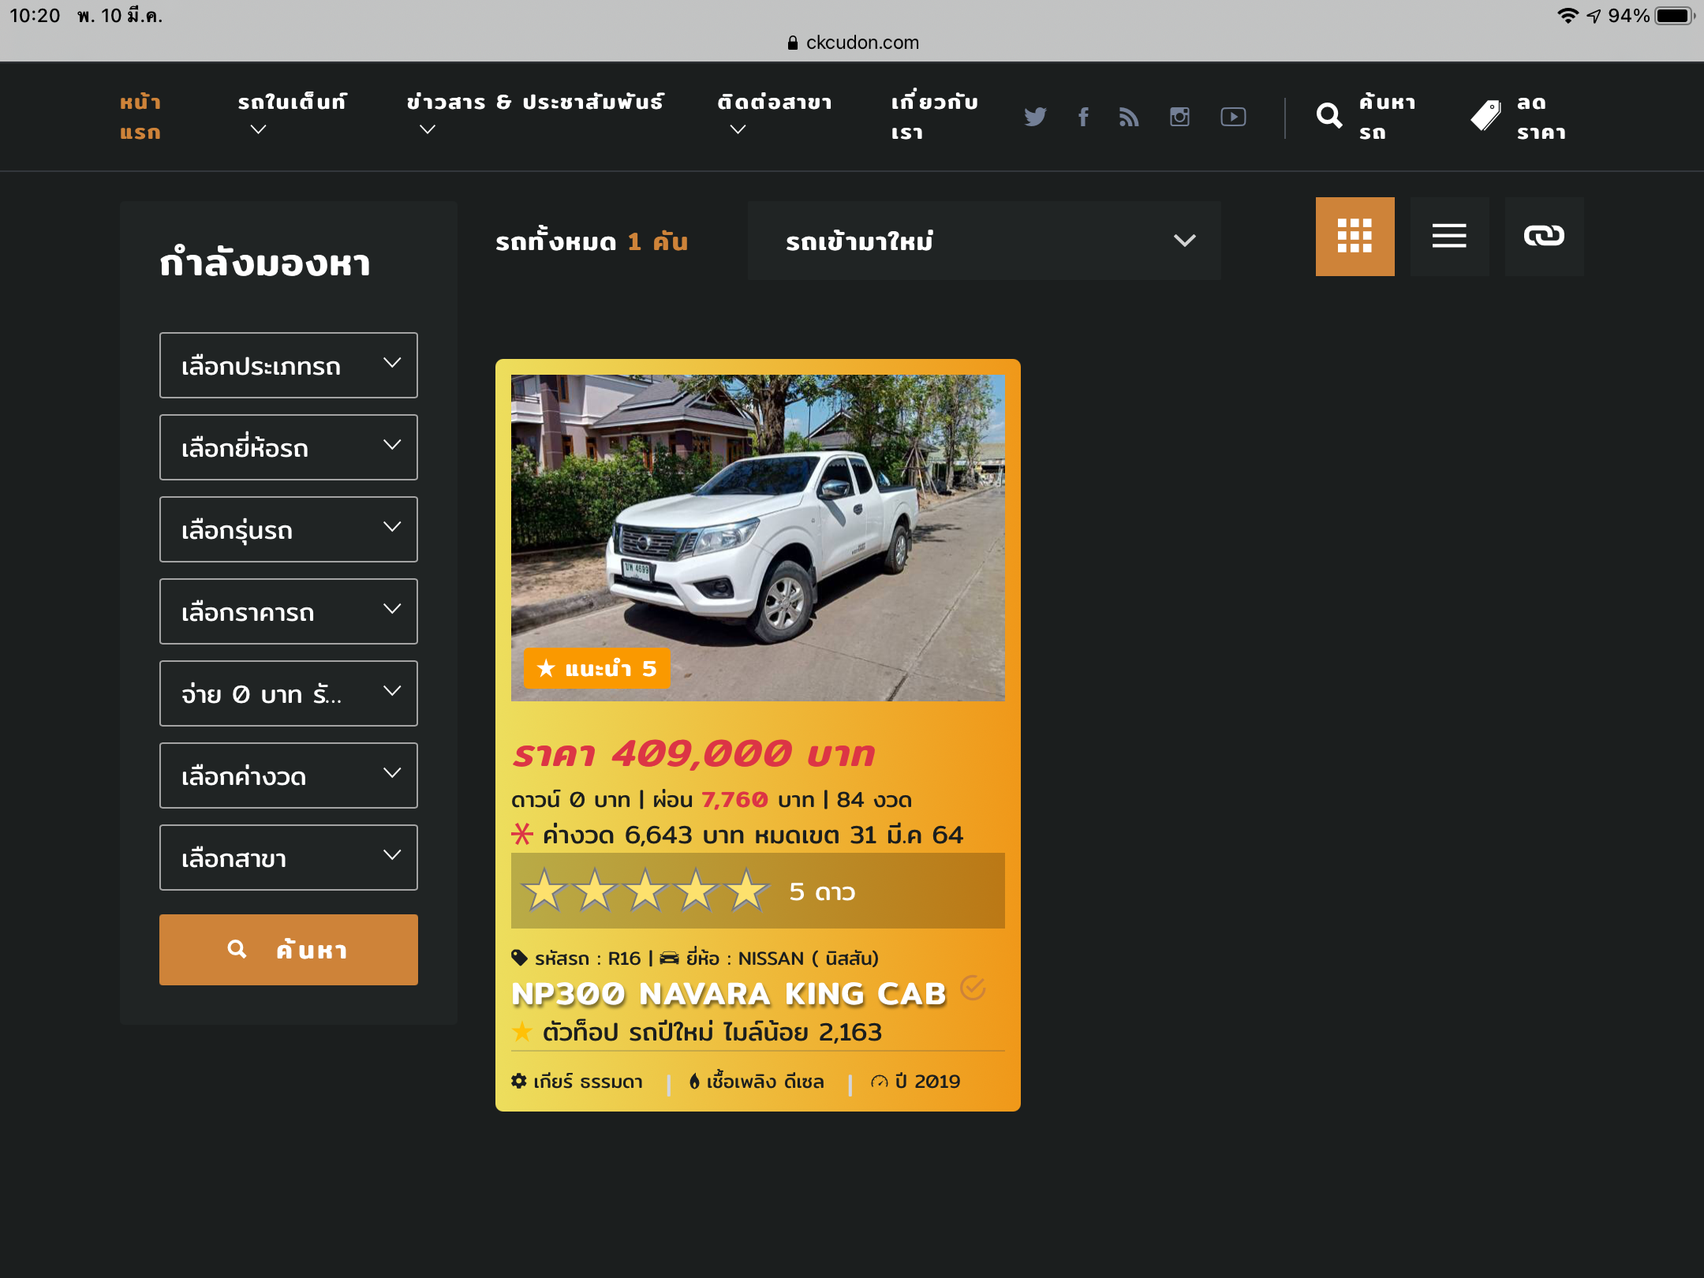Image resolution: width=1704 pixels, height=1278 pixels.
Task: Click the RSS feed icon
Action: tap(1129, 117)
